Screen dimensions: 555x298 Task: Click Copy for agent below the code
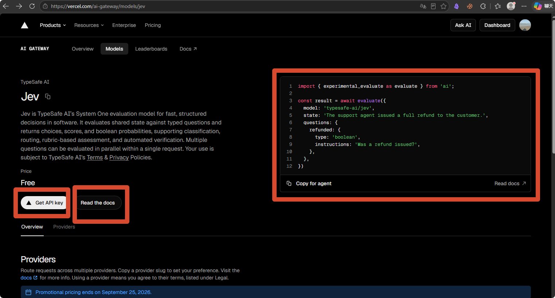[x=309, y=183]
